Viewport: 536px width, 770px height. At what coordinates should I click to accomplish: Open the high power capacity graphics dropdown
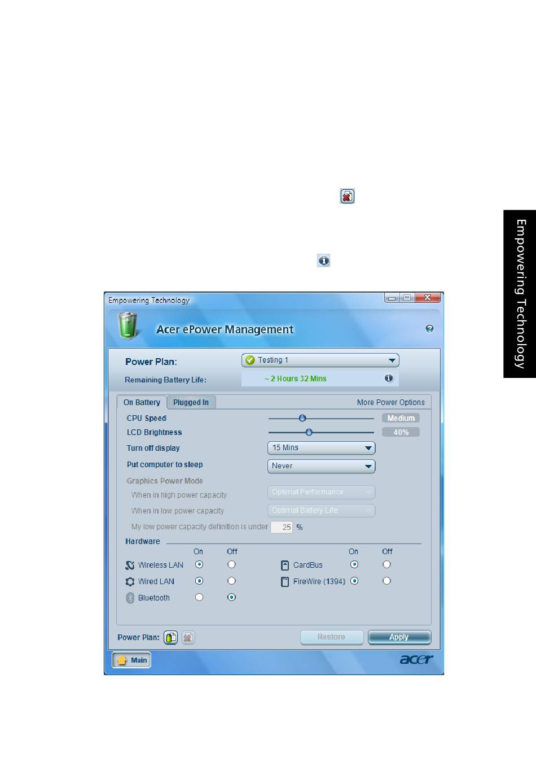[321, 492]
